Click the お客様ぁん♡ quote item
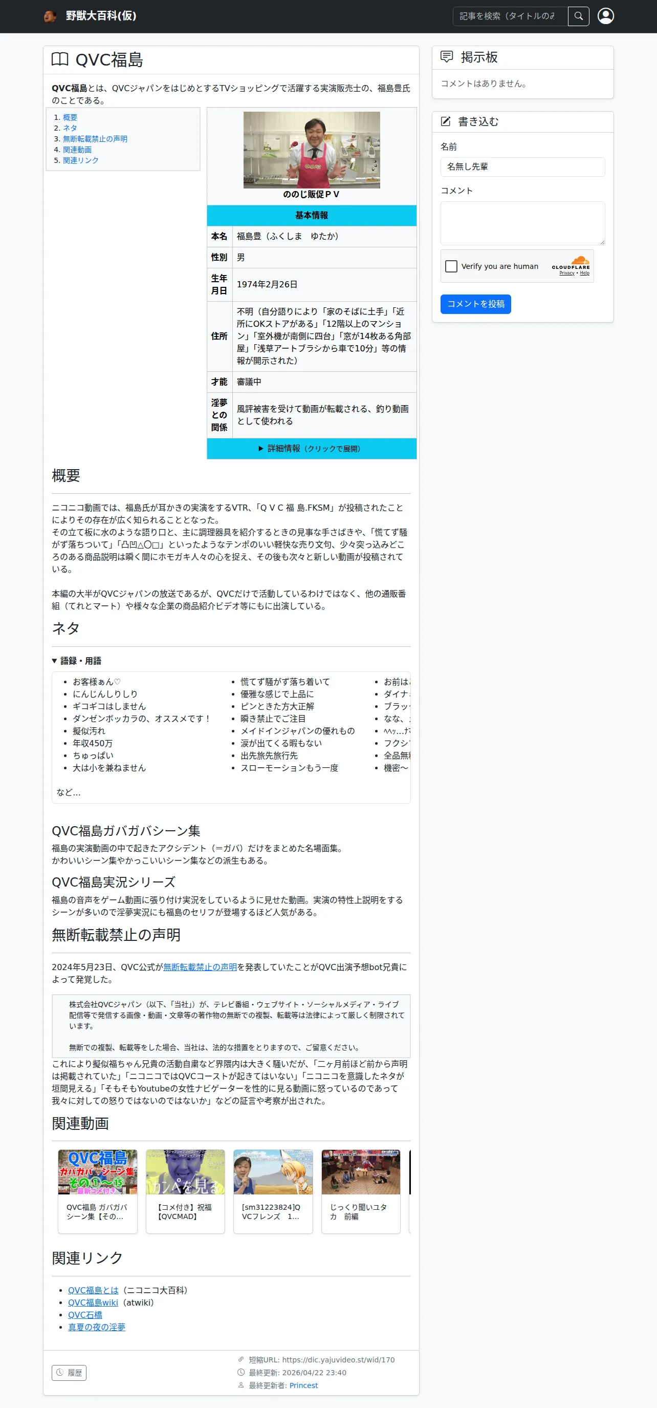This screenshot has height=1408, width=657. [x=97, y=682]
